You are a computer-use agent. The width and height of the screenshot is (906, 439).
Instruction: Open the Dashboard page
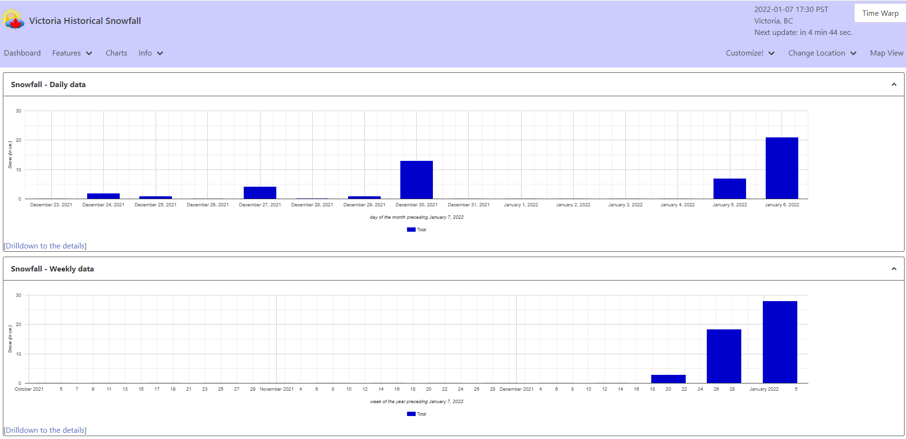tap(23, 53)
